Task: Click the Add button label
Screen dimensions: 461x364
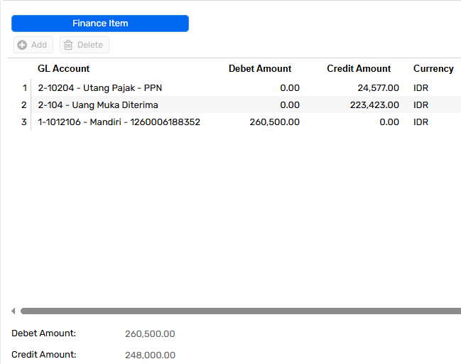Action: 39,45
